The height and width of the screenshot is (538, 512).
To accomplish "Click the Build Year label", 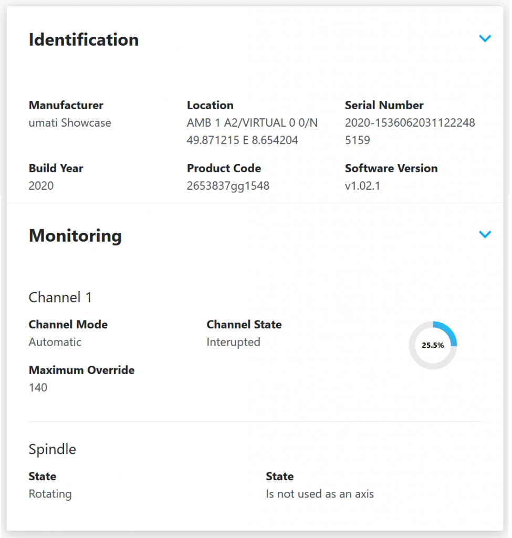I will pos(56,169).
